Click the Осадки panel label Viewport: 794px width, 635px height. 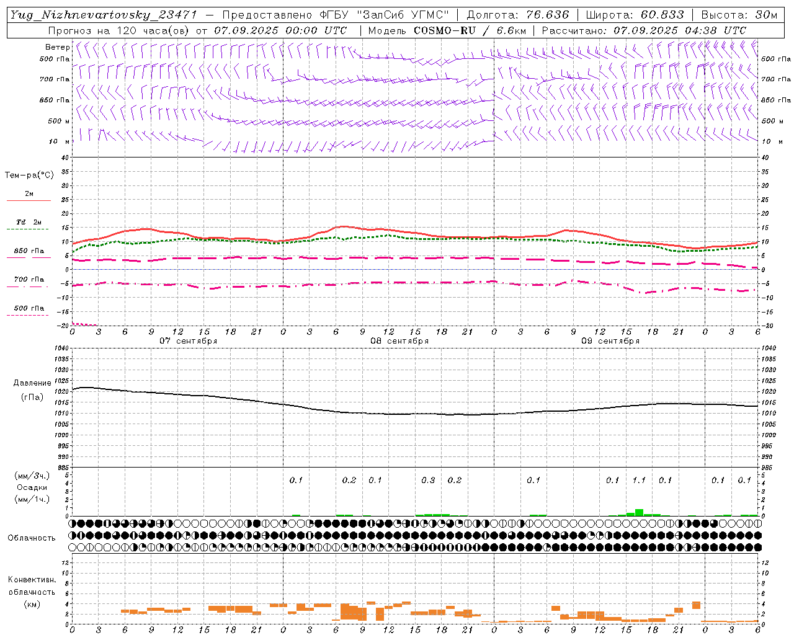[x=32, y=487]
